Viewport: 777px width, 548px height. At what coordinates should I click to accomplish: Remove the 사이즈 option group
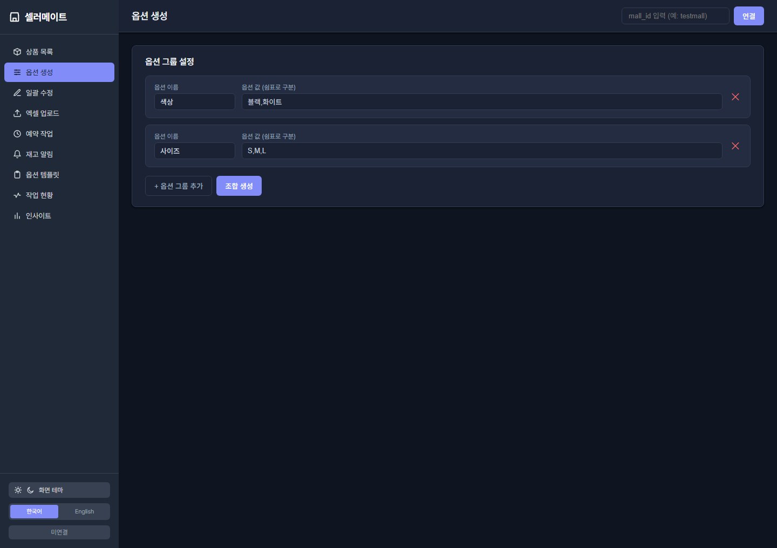coord(735,146)
